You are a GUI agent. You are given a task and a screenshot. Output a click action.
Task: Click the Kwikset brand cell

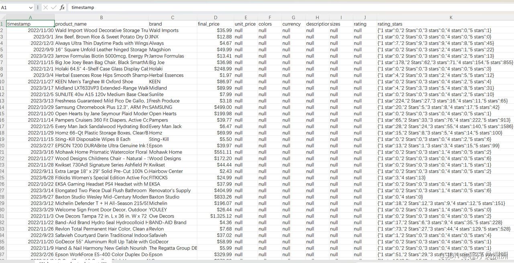pyautogui.click(x=173, y=165)
